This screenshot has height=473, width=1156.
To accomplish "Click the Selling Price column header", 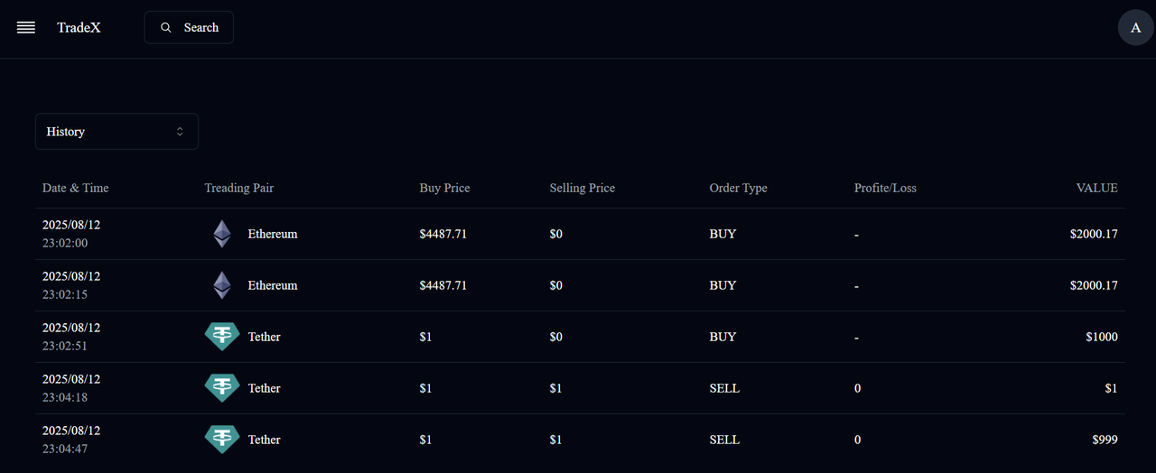I will click(583, 188).
